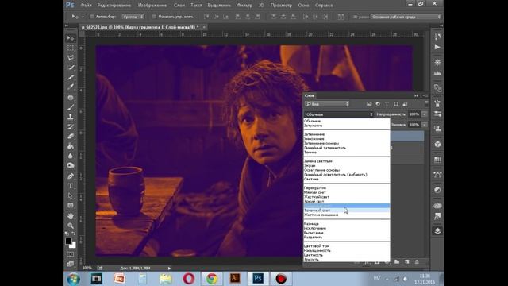This screenshot has width=508, height=286.
Task: Select the Path Selection tool
Action: (x=71, y=195)
